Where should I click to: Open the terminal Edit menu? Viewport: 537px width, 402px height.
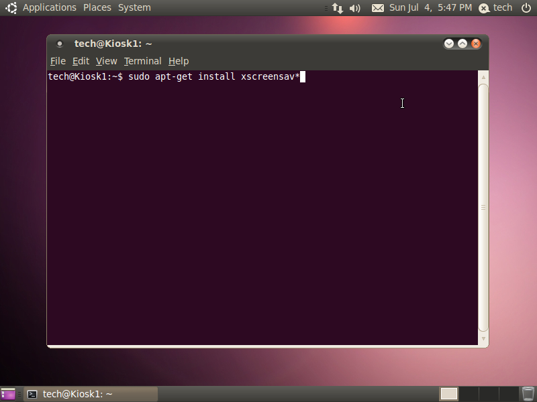81,61
